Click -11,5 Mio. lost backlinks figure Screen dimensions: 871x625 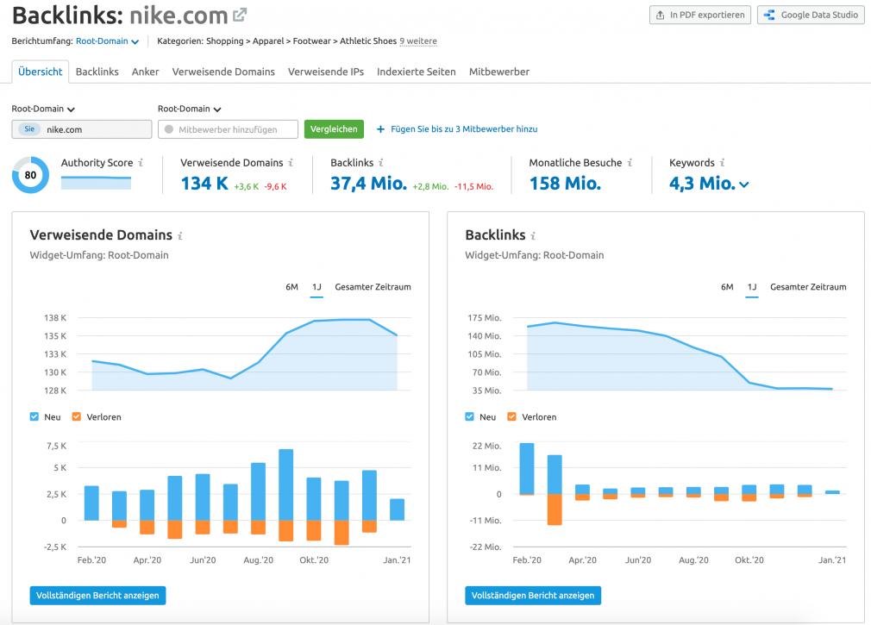pyautogui.click(x=473, y=186)
